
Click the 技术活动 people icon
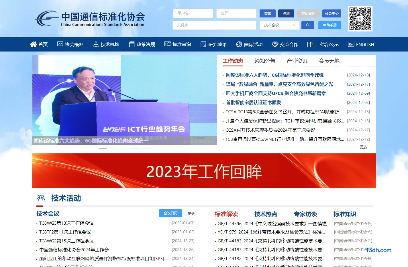pyautogui.click(x=41, y=198)
